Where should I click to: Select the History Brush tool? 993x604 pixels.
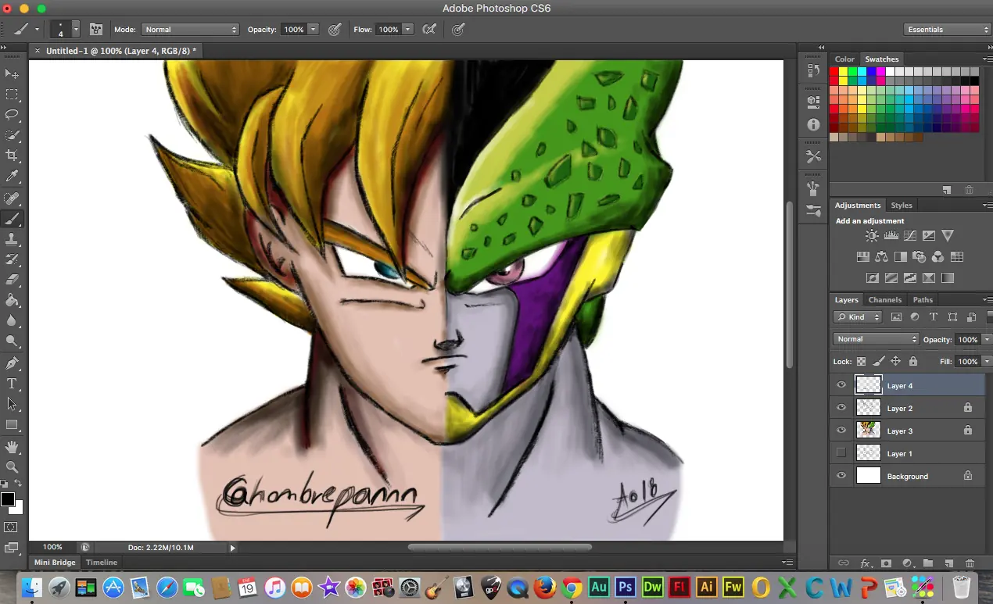(x=12, y=259)
